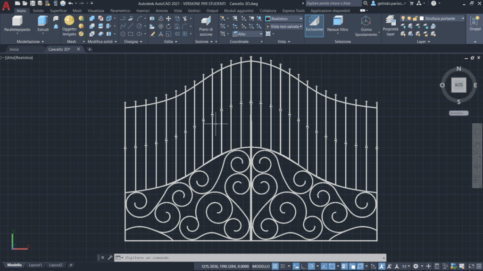Viewport: 483px width, 271px height.
Task: Open the Nessun filtro selection filter dropdown
Action: pyautogui.click(x=338, y=24)
